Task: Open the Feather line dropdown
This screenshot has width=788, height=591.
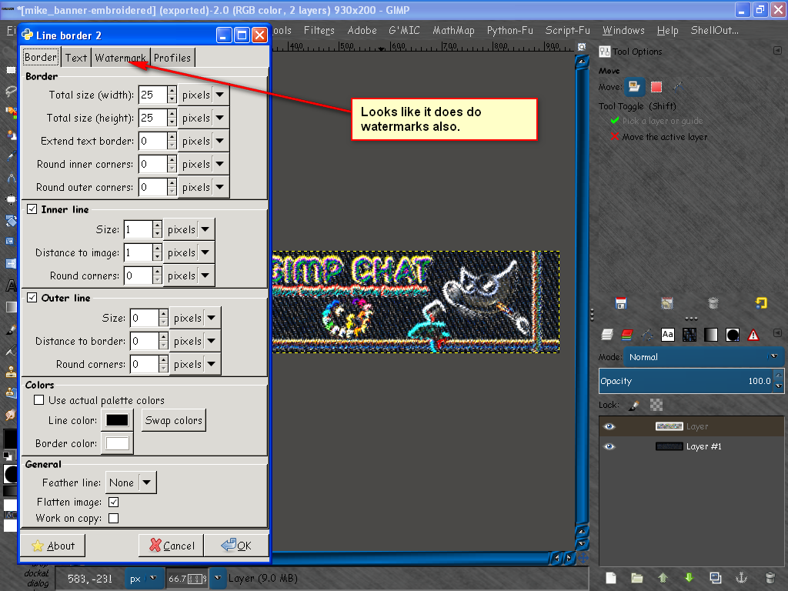Action: click(131, 482)
